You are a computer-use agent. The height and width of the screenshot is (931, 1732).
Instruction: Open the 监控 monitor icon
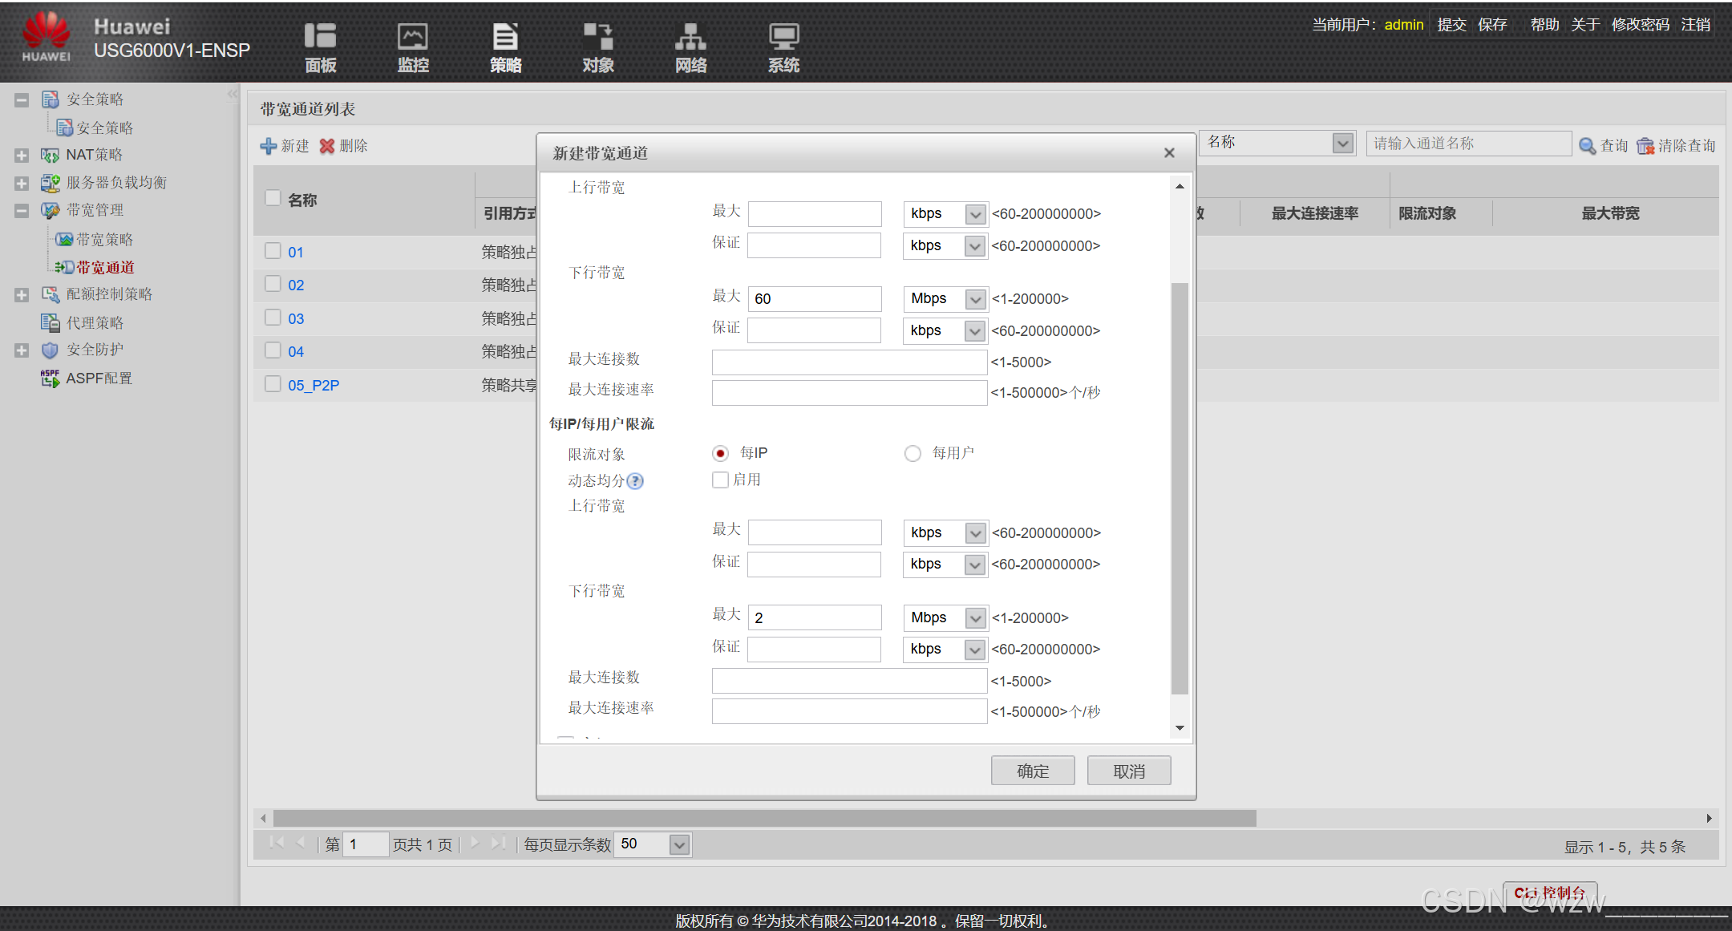413,37
